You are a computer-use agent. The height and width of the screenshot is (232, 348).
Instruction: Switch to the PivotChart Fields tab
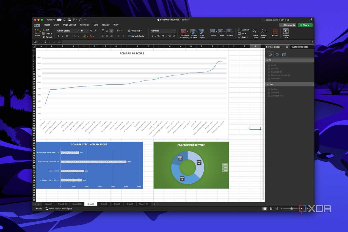coord(299,47)
